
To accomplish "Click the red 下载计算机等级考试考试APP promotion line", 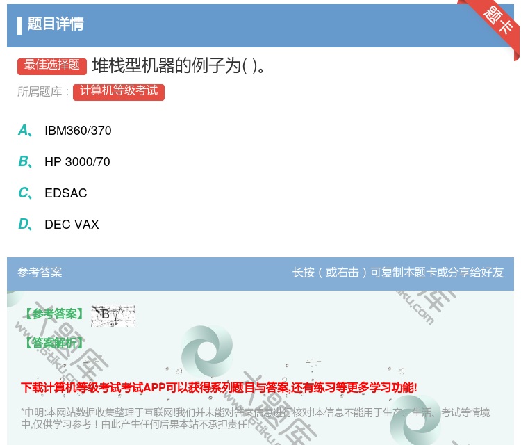I will (x=219, y=387).
